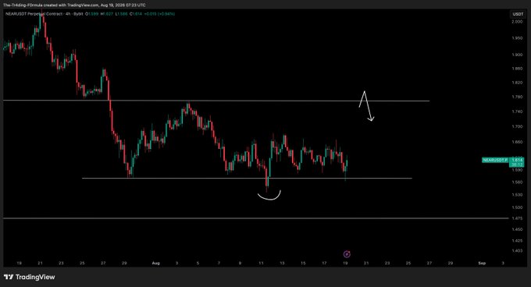Click the change value +0.015 (+0.94%)
Image resolution: width=531 pixels, height=287 pixels.
tap(159, 14)
